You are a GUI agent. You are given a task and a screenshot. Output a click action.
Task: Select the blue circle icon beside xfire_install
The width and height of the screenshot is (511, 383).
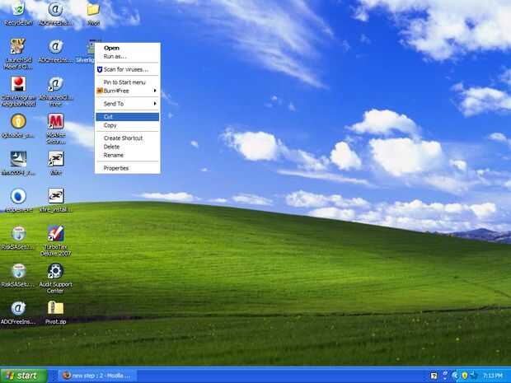pyautogui.click(x=18, y=200)
